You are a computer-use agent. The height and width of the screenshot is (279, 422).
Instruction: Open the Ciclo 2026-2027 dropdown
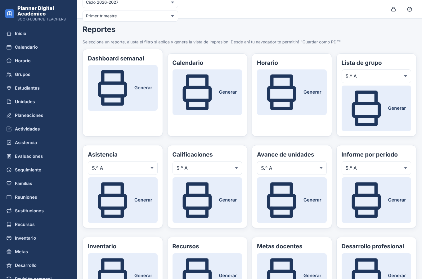pyautogui.click(x=130, y=3)
